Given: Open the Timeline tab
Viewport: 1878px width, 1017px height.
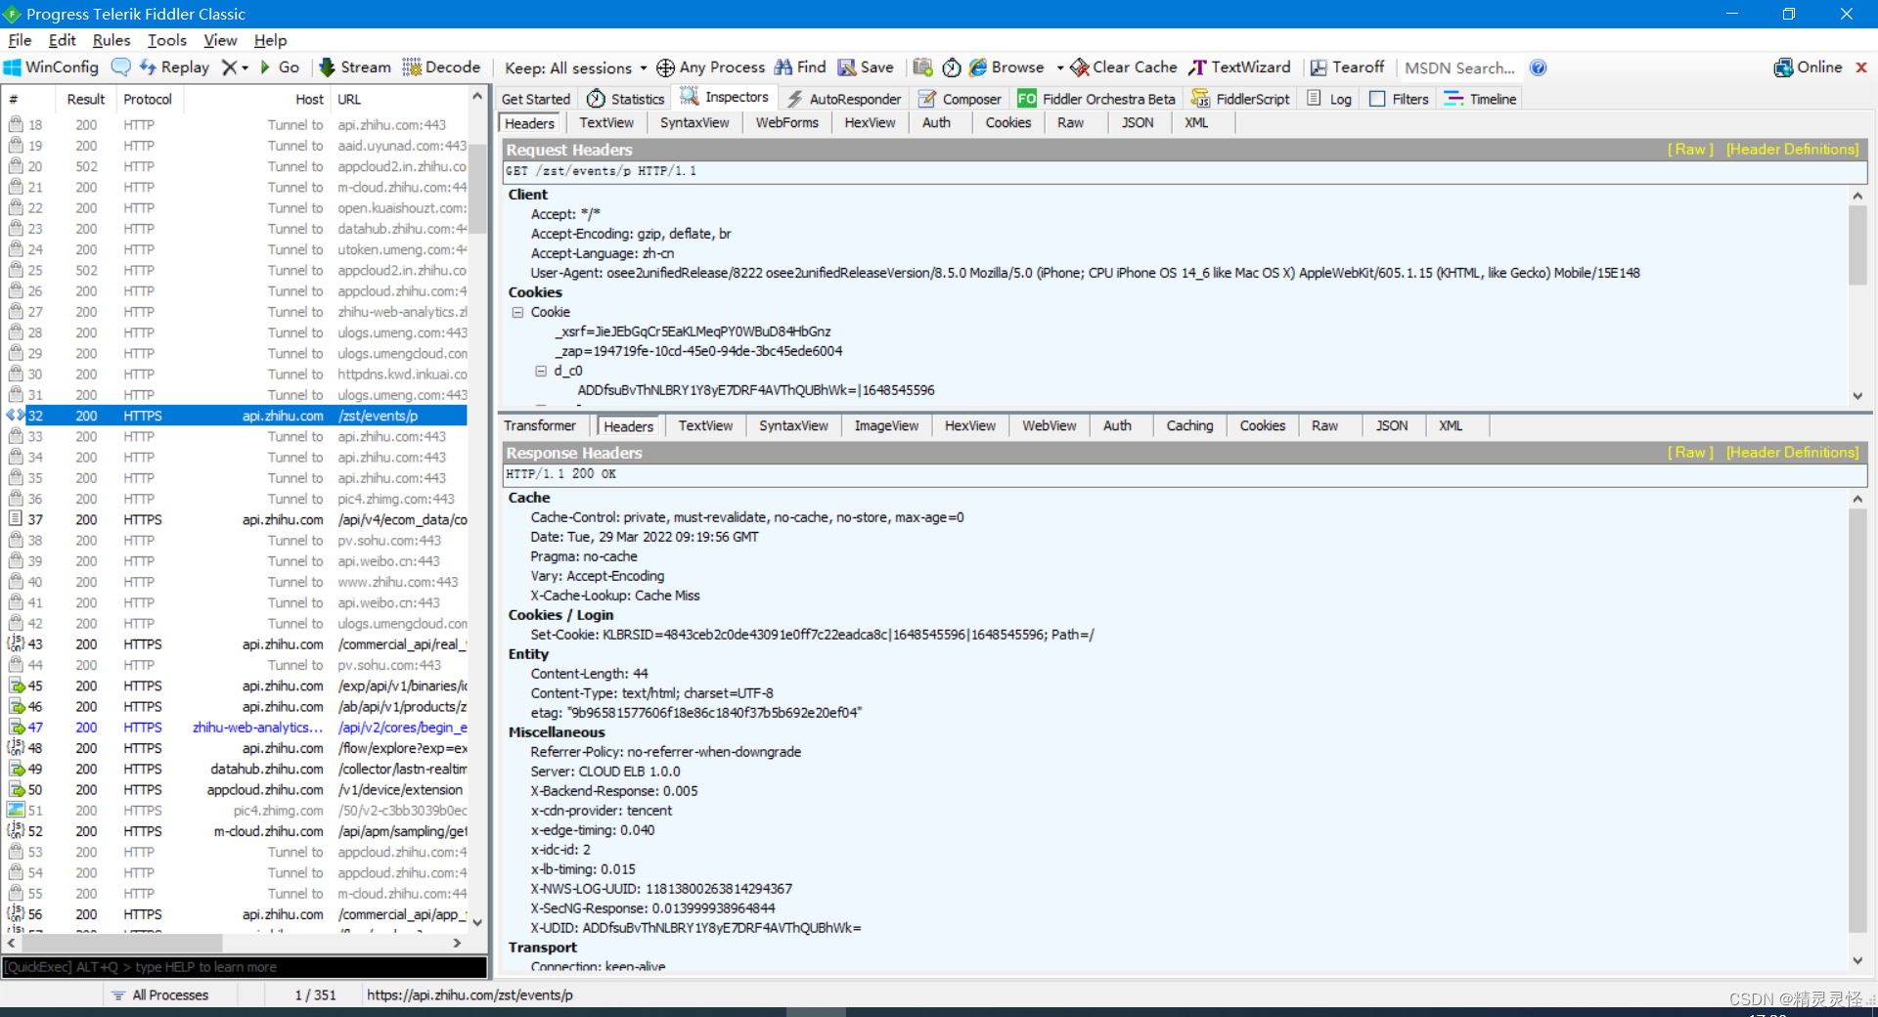Looking at the screenshot, I should pos(1481,99).
